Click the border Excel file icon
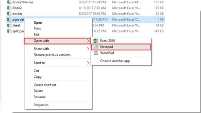 point(9,14)
